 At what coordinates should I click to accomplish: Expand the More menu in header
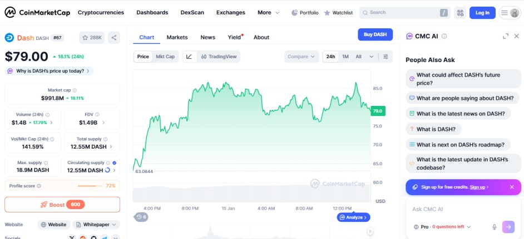pyautogui.click(x=268, y=13)
